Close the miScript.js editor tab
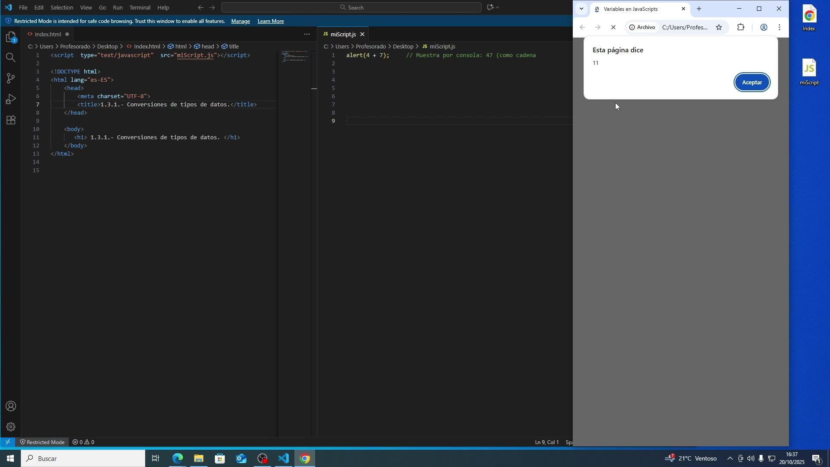Image resolution: width=830 pixels, height=467 pixels. point(362,34)
